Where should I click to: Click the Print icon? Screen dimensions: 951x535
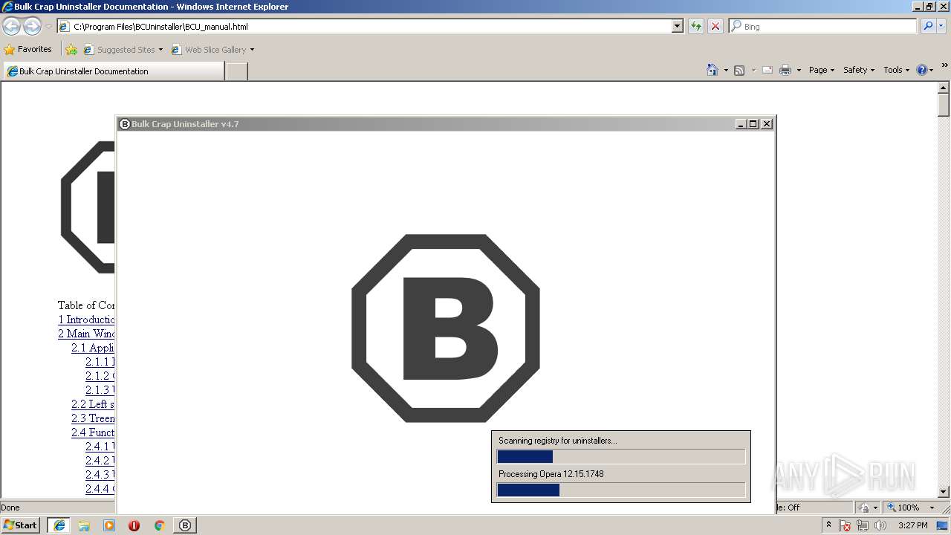click(x=785, y=70)
